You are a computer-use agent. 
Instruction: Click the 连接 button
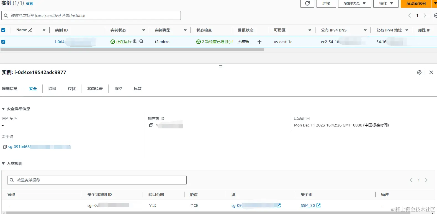[326, 3]
